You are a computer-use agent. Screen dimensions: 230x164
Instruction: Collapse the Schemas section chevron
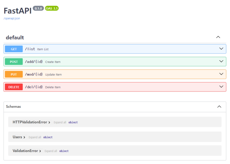[219, 107]
